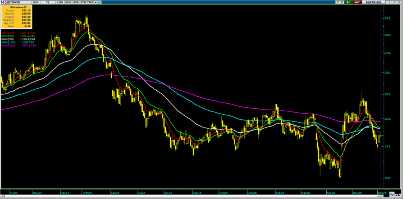Click the MAV(20) indicator label

point(8,36)
